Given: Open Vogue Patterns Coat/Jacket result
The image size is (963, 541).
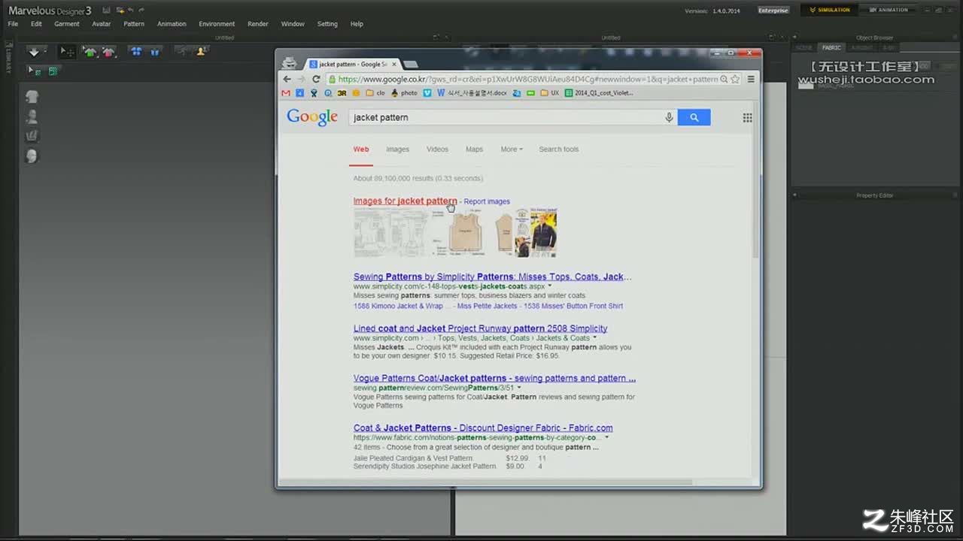Looking at the screenshot, I should click(x=494, y=379).
